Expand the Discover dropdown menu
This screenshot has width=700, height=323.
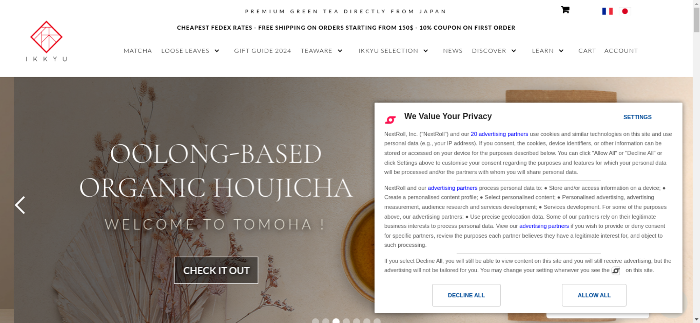coord(494,51)
